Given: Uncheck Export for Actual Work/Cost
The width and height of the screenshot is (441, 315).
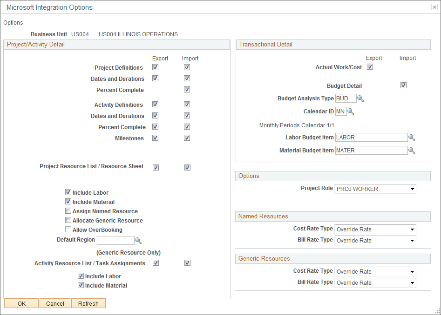Looking at the screenshot, I should click(370, 66).
